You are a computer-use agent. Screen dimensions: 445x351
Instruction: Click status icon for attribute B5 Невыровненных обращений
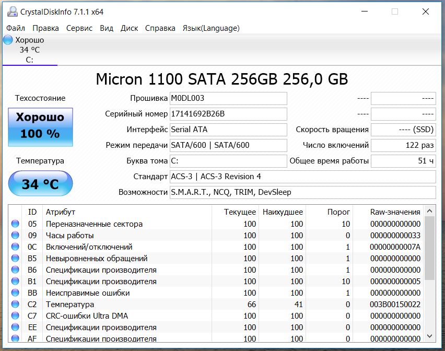click(x=15, y=258)
